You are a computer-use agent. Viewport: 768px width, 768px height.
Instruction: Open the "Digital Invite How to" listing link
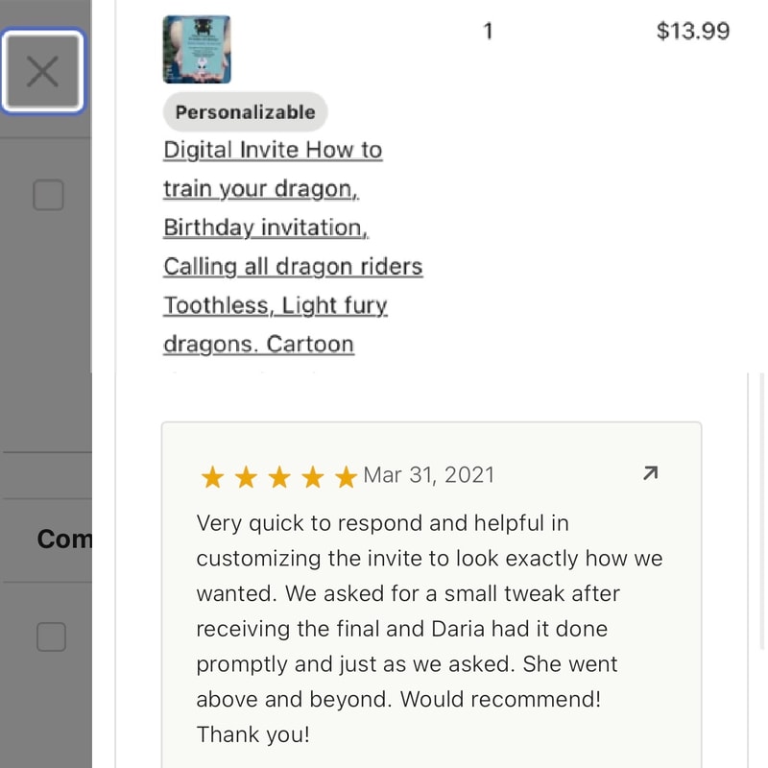point(273,151)
